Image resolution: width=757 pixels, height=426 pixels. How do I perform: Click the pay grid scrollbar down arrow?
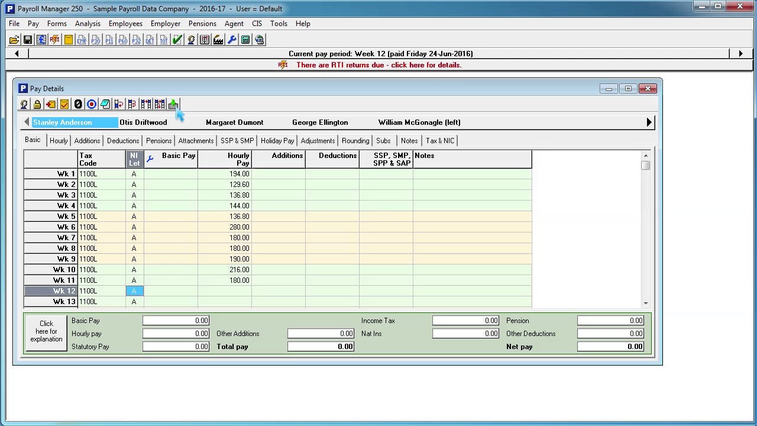pyautogui.click(x=645, y=303)
